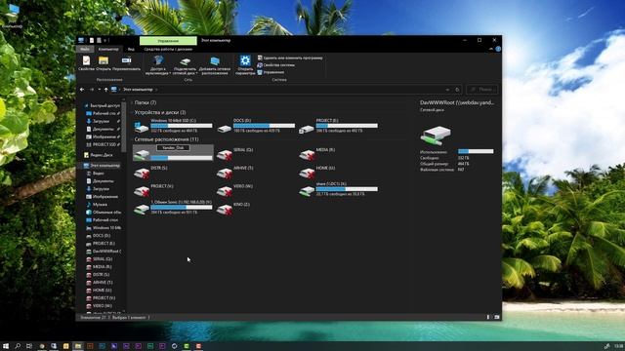Image resolution: width=625 pixels, height=351 pixels.
Task: Open DavWWWRoot in navigation pane
Action: [x=104, y=252]
